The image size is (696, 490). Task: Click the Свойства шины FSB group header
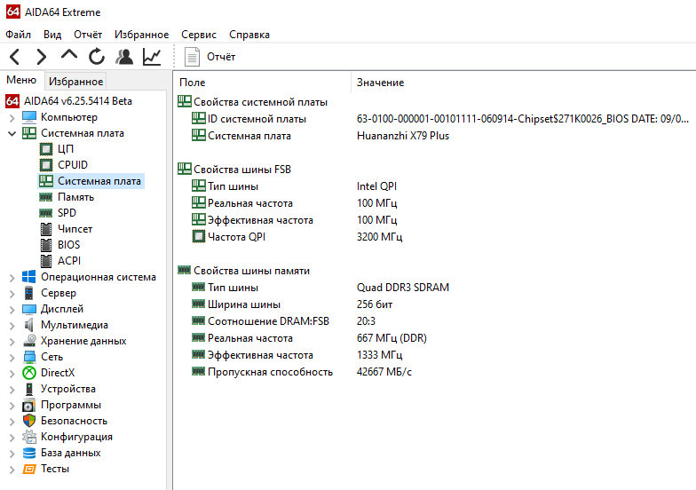(x=234, y=170)
